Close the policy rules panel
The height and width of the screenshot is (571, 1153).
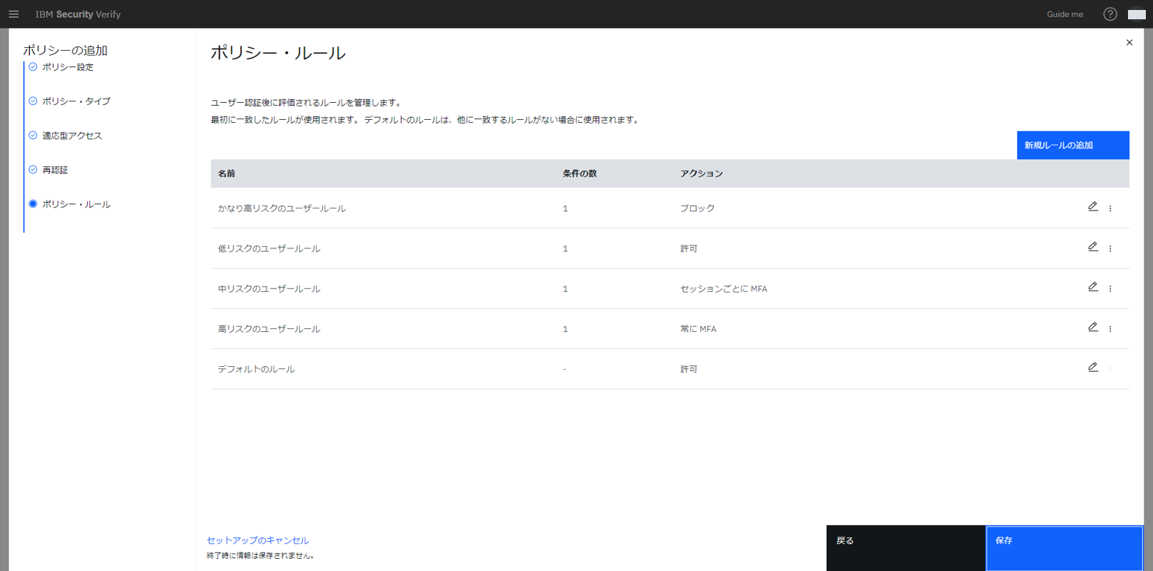pyautogui.click(x=1129, y=43)
